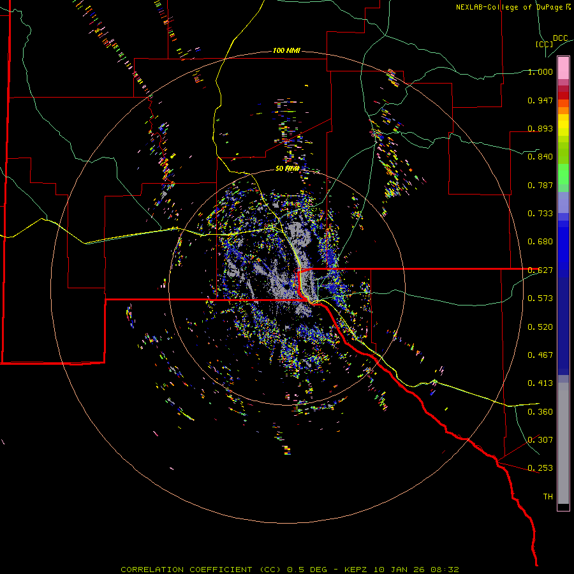Screen dimensions: 574x574
Task: Click the 0.733 color scale value
Action: pos(540,214)
